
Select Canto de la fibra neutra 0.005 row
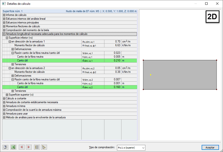(70, 57)
